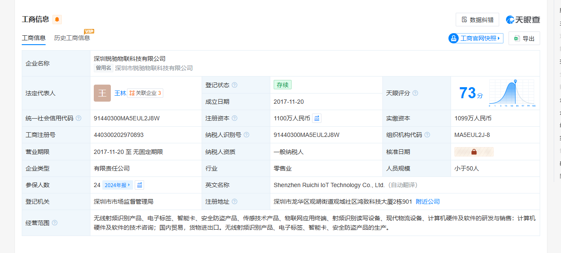The width and height of the screenshot is (561, 253).
Task: Click the help icon next to 注册地址
Action: (x=234, y=202)
